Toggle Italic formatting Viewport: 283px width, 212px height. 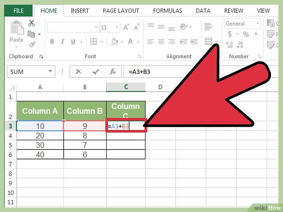(63, 42)
